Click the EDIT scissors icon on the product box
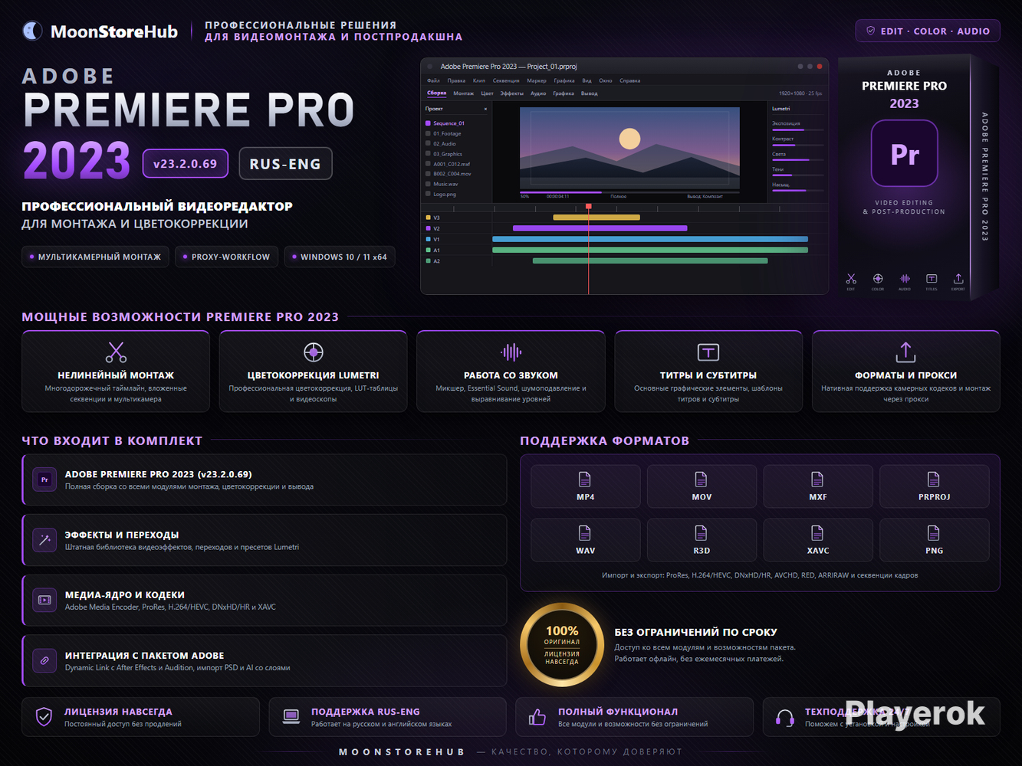 tap(851, 279)
